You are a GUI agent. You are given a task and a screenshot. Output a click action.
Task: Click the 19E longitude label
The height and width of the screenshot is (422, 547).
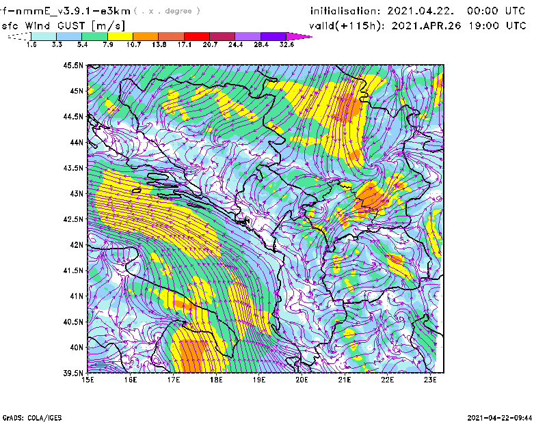pos(259,380)
